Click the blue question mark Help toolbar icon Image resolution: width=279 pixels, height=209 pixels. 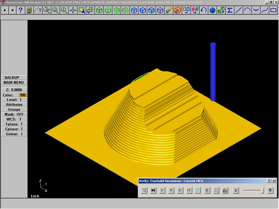coord(20,10)
